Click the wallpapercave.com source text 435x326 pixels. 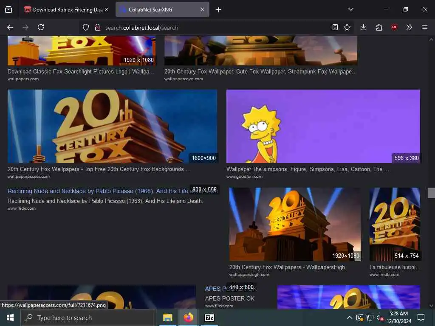184,79
